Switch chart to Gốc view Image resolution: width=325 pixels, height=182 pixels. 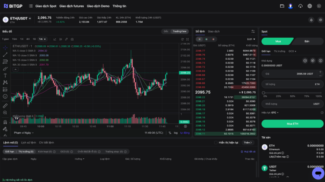tap(166, 31)
